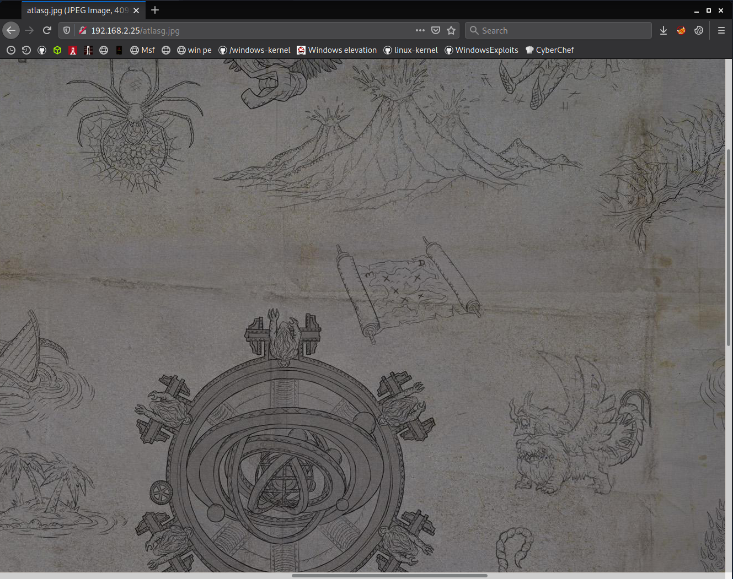Viewport: 733px width, 579px height.
Task: Reload the current page
Action: [x=47, y=30]
